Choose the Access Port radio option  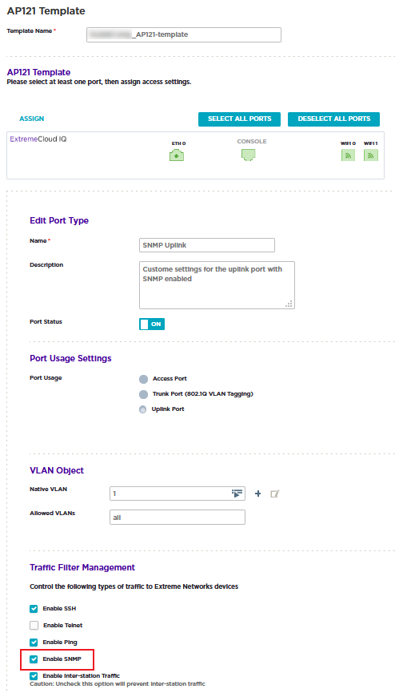click(143, 379)
